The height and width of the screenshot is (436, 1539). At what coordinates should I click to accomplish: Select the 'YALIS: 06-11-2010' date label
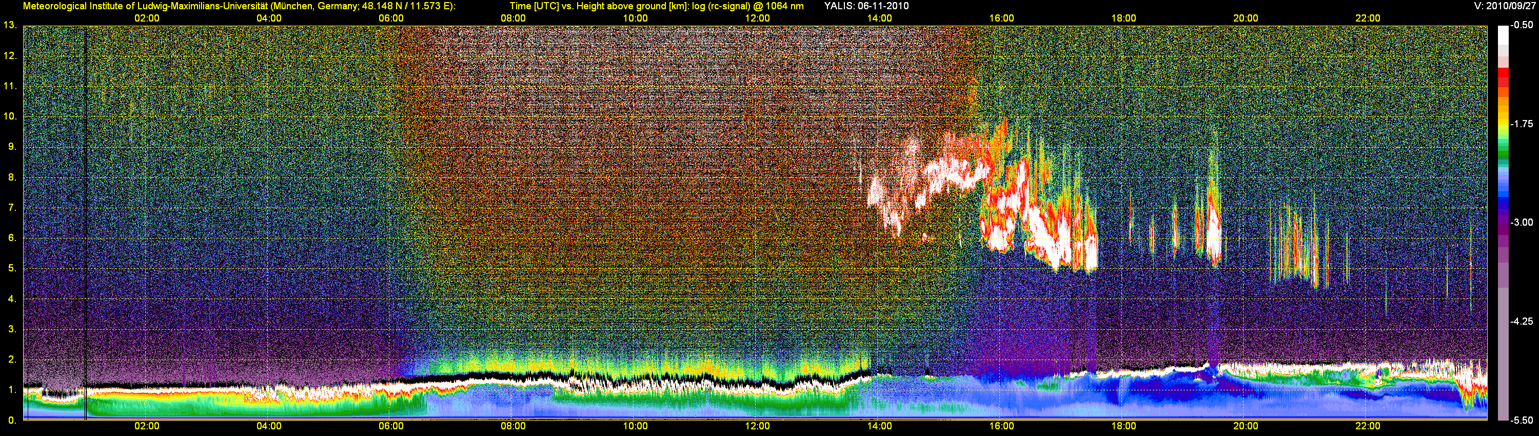(866, 6)
